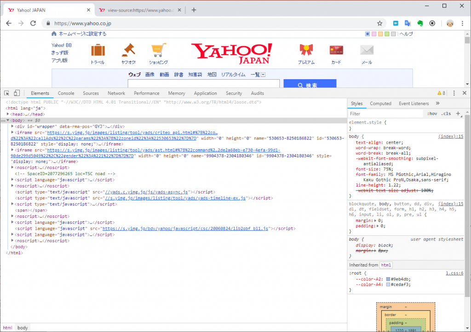Screen dimensions: 471x332
Task: Click the Yahoo! BB link
Action: (62, 45)
